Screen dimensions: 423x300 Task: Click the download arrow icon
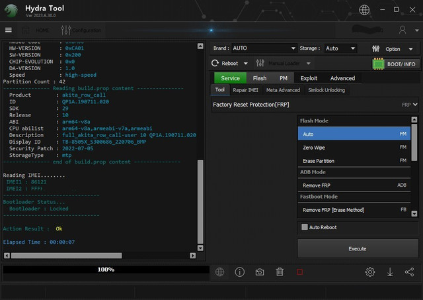click(x=390, y=272)
